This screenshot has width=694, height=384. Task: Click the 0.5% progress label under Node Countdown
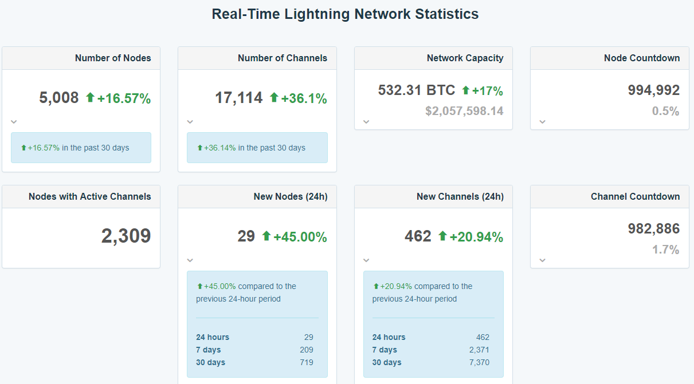tap(666, 111)
